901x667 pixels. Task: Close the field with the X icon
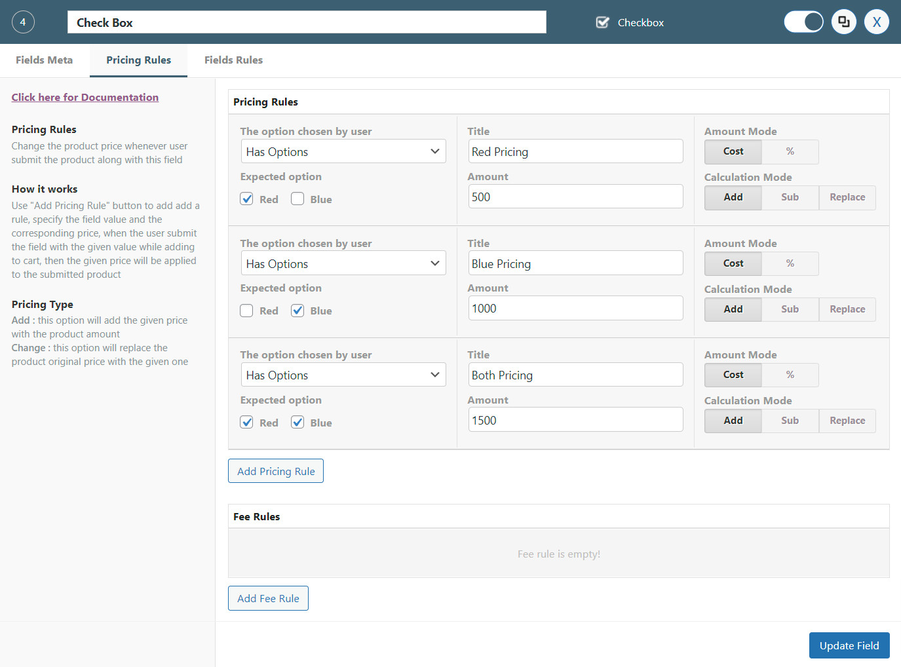click(877, 22)
